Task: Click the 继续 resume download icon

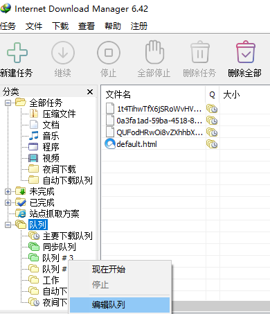Action: pyautogui.click(x=63, y=53)
